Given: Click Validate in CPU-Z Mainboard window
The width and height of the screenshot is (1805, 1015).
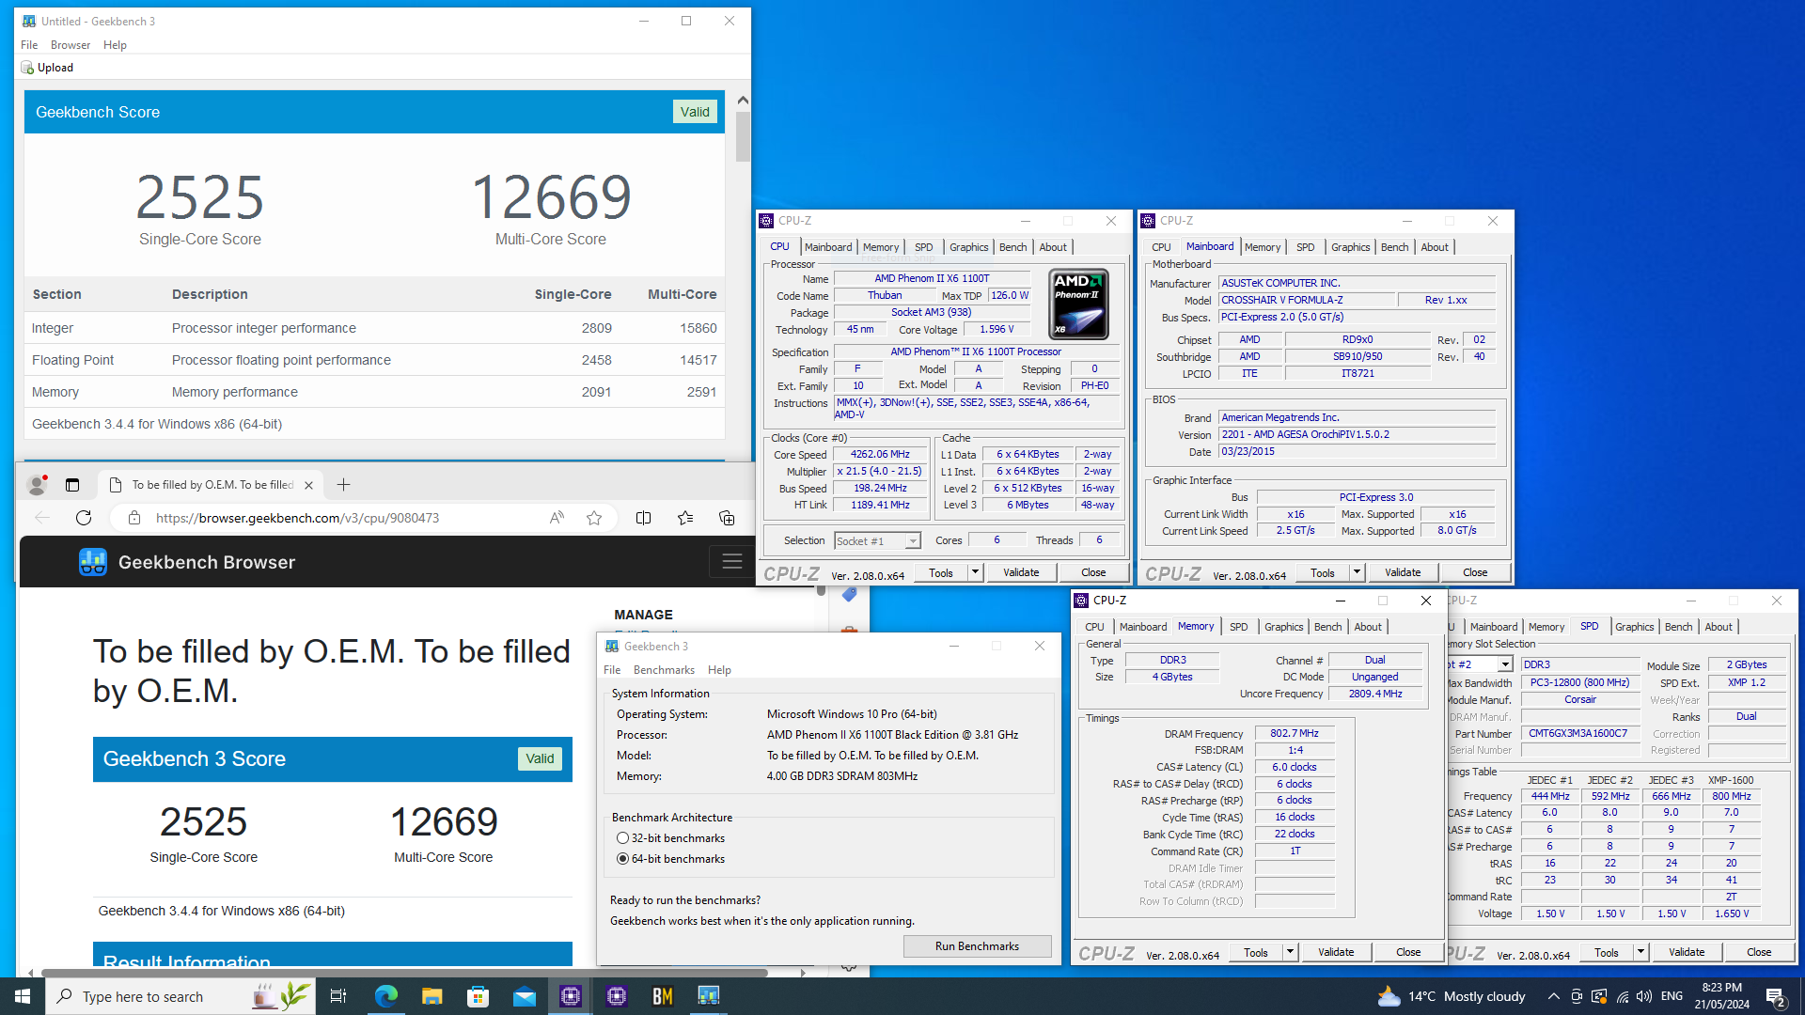Looking at the screenshot, I should [x=1403, y=572].
